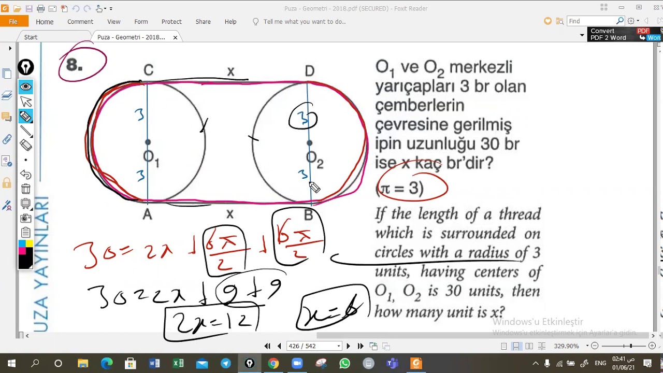Click the clipboard icon in pen toolbar

[x=26, y=233]
